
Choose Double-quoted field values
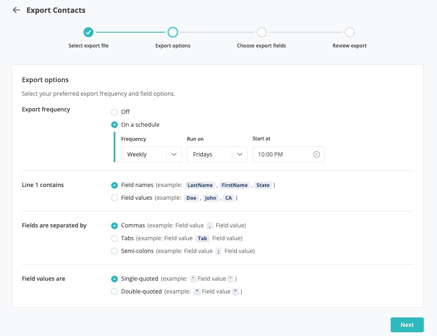click(x=114, y=291)
